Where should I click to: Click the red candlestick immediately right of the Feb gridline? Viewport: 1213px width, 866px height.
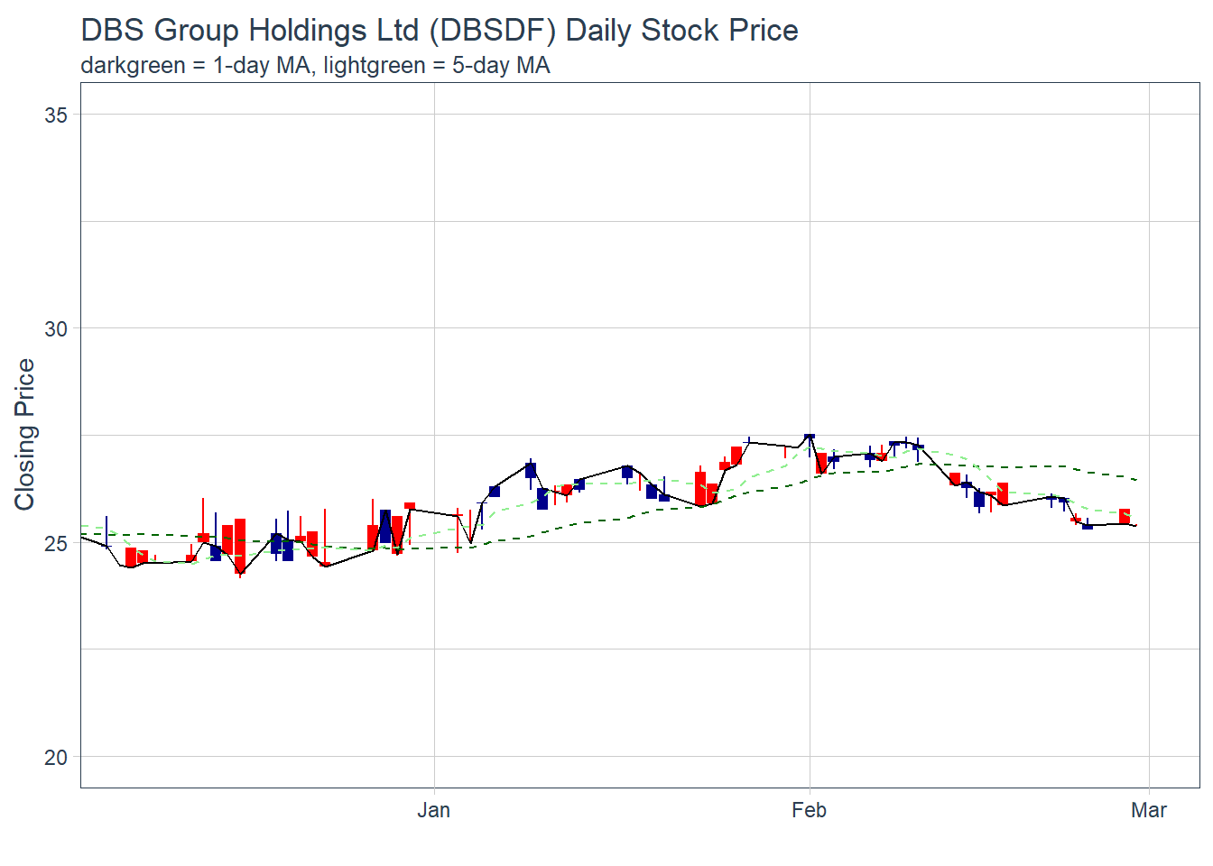[821, 463]
